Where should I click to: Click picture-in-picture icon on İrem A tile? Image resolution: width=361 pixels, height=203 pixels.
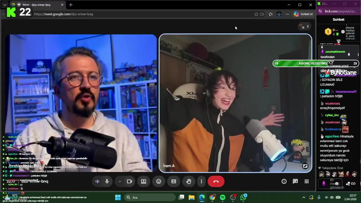[305, 166]
